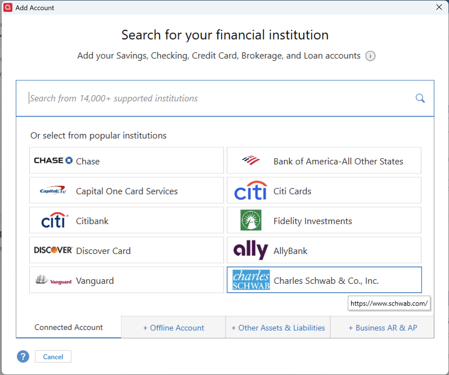The height and width of the screenshot is (375, 449).
Task: Click the Fidelity Investments green logo
Action: [251, 220]
